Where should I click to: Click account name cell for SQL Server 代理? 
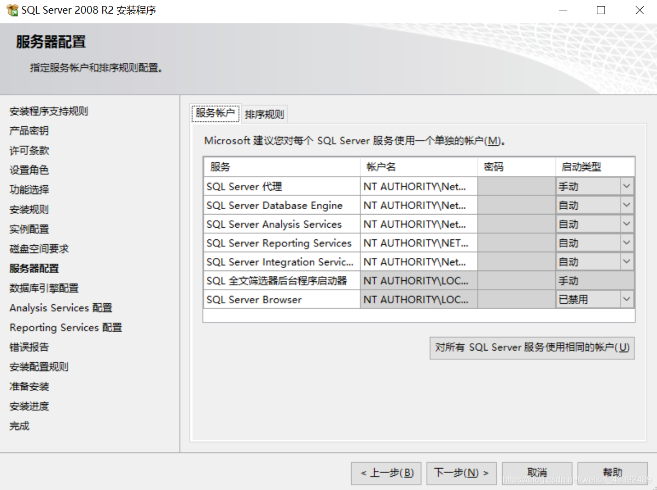pyautogui.click(x=418, y=186)
